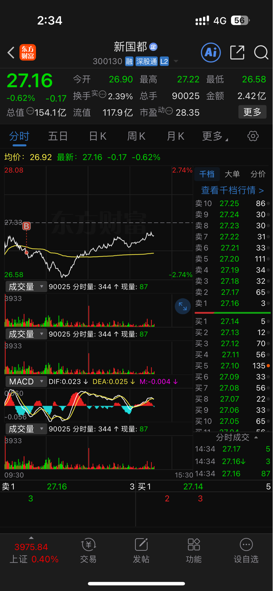Select the 大单 tab

point(232,174)
